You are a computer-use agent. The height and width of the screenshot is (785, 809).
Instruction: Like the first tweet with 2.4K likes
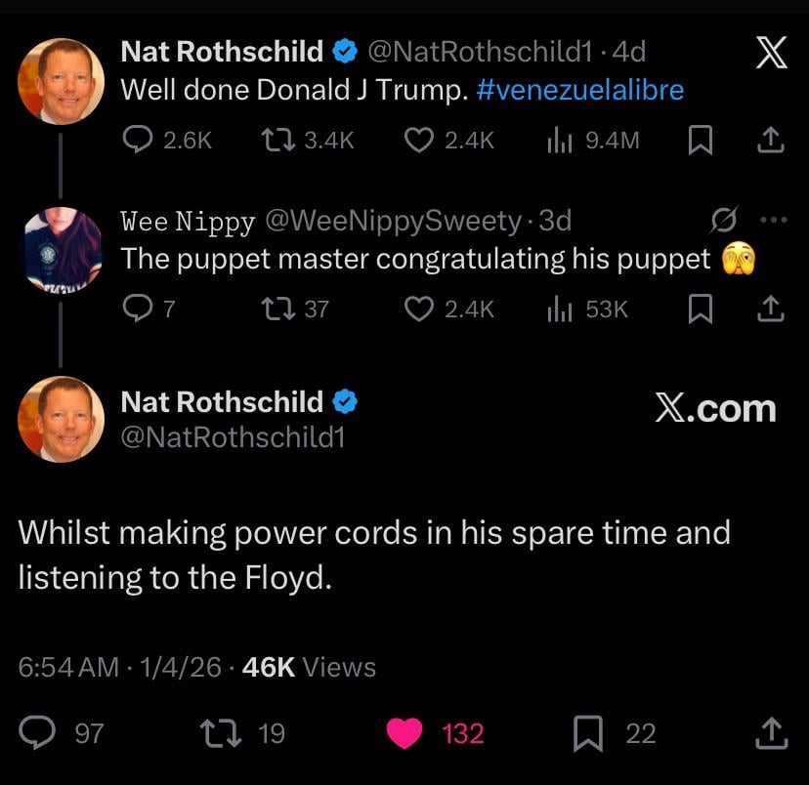[x=418, y=141]
